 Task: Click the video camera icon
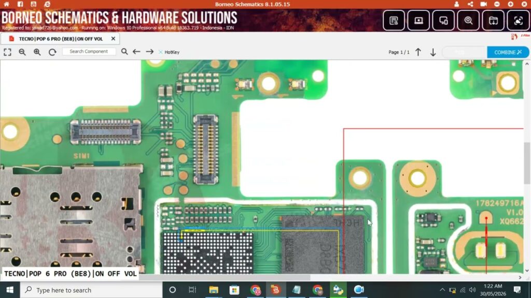tap(484, 4)
